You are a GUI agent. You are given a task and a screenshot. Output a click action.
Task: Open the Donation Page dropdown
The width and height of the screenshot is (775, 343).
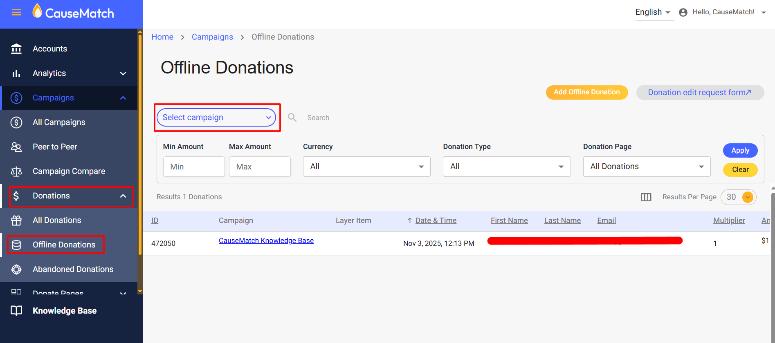[x=647, y=167]
